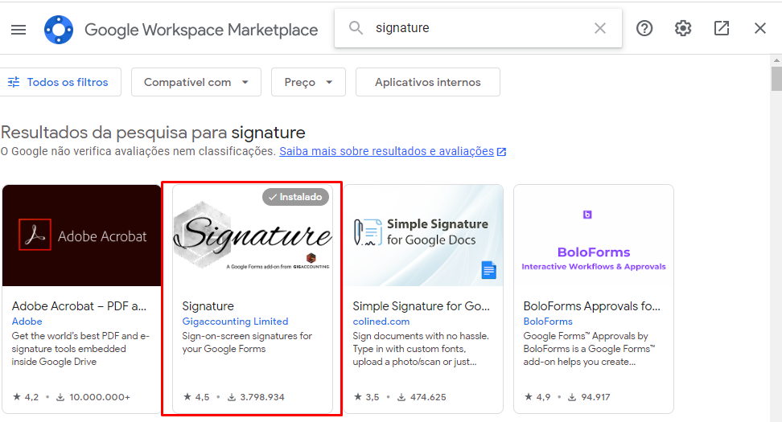Click the vertical scrollbar thumb
Viewport: 782px width, 422px height.
coord(776,79)
